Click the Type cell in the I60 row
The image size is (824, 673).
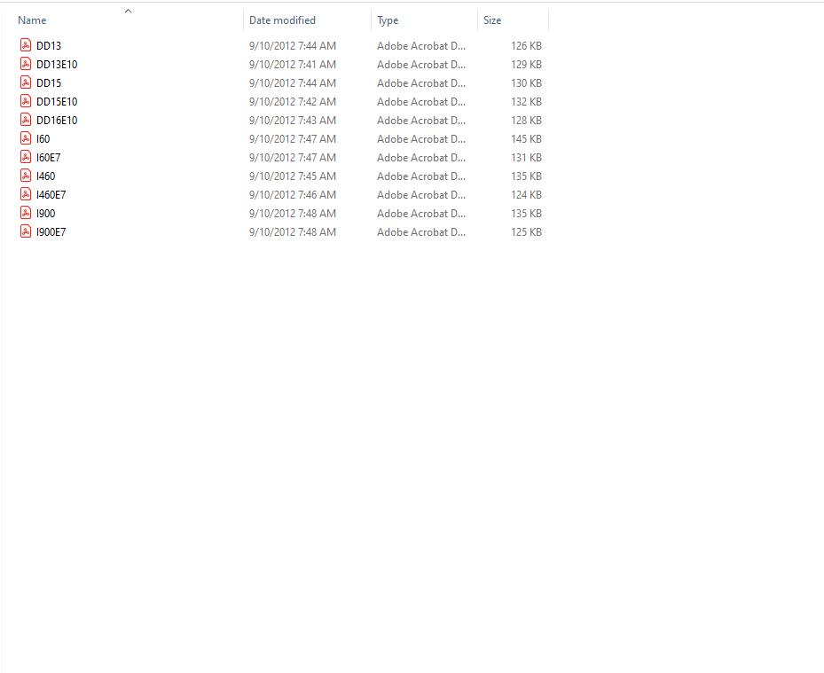[x=421, y=139]
